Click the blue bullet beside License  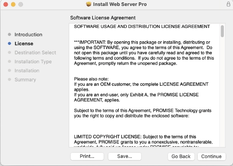(x=10, y=44)
